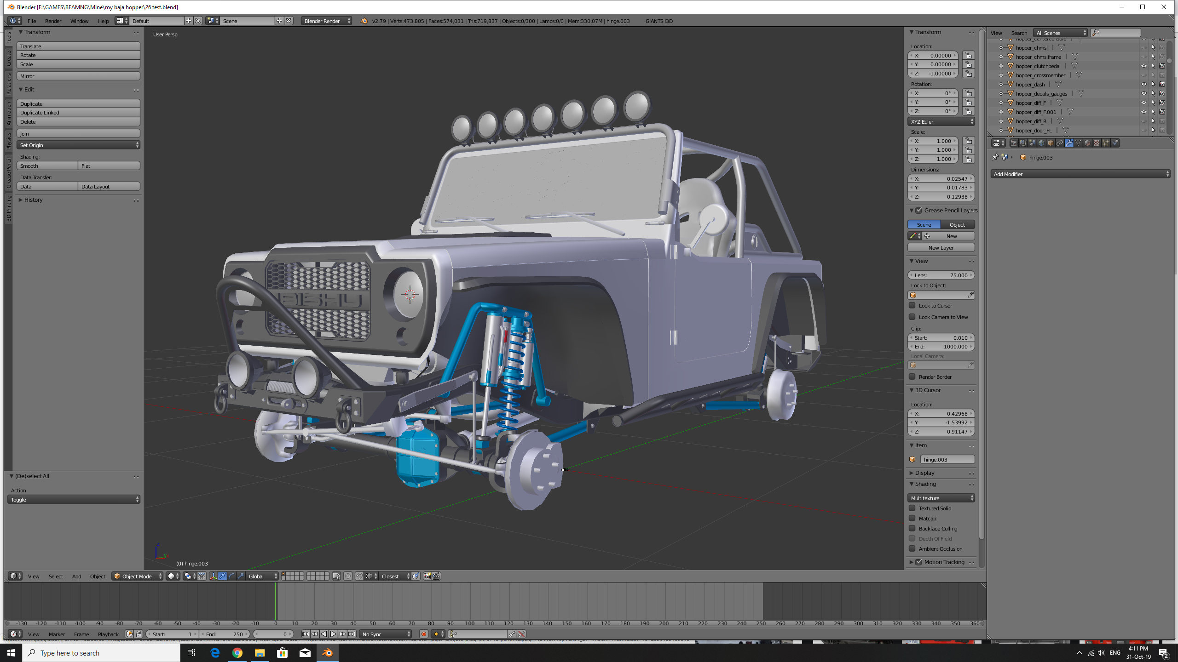The width and height of the screenshot is (1178, 662).
Task: Open the Texture properties checker icon
Action: click(x=1097, y=143)
